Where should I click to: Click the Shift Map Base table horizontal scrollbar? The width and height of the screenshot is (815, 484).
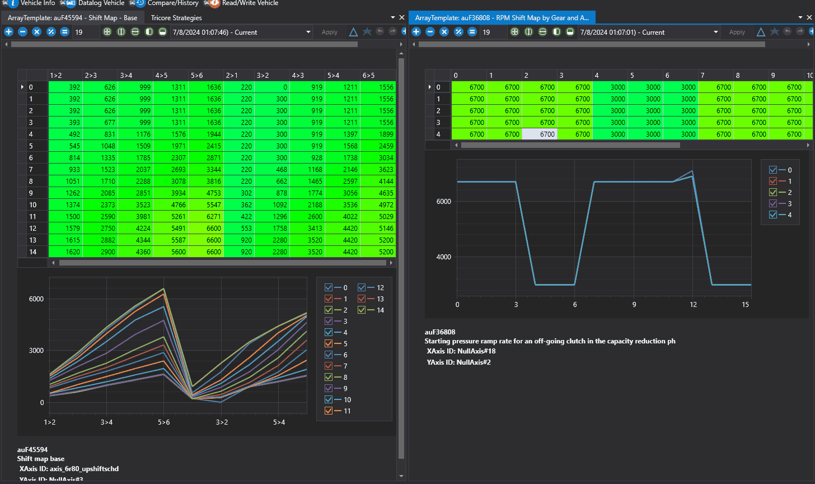coord(223,262)
